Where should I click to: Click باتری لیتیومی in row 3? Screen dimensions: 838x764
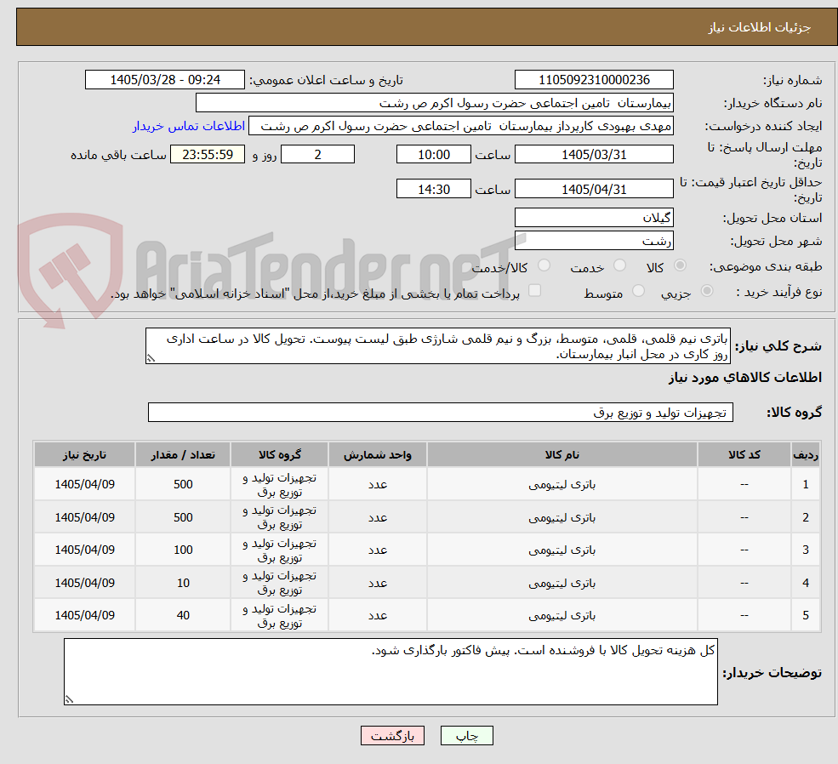point(562,550)
